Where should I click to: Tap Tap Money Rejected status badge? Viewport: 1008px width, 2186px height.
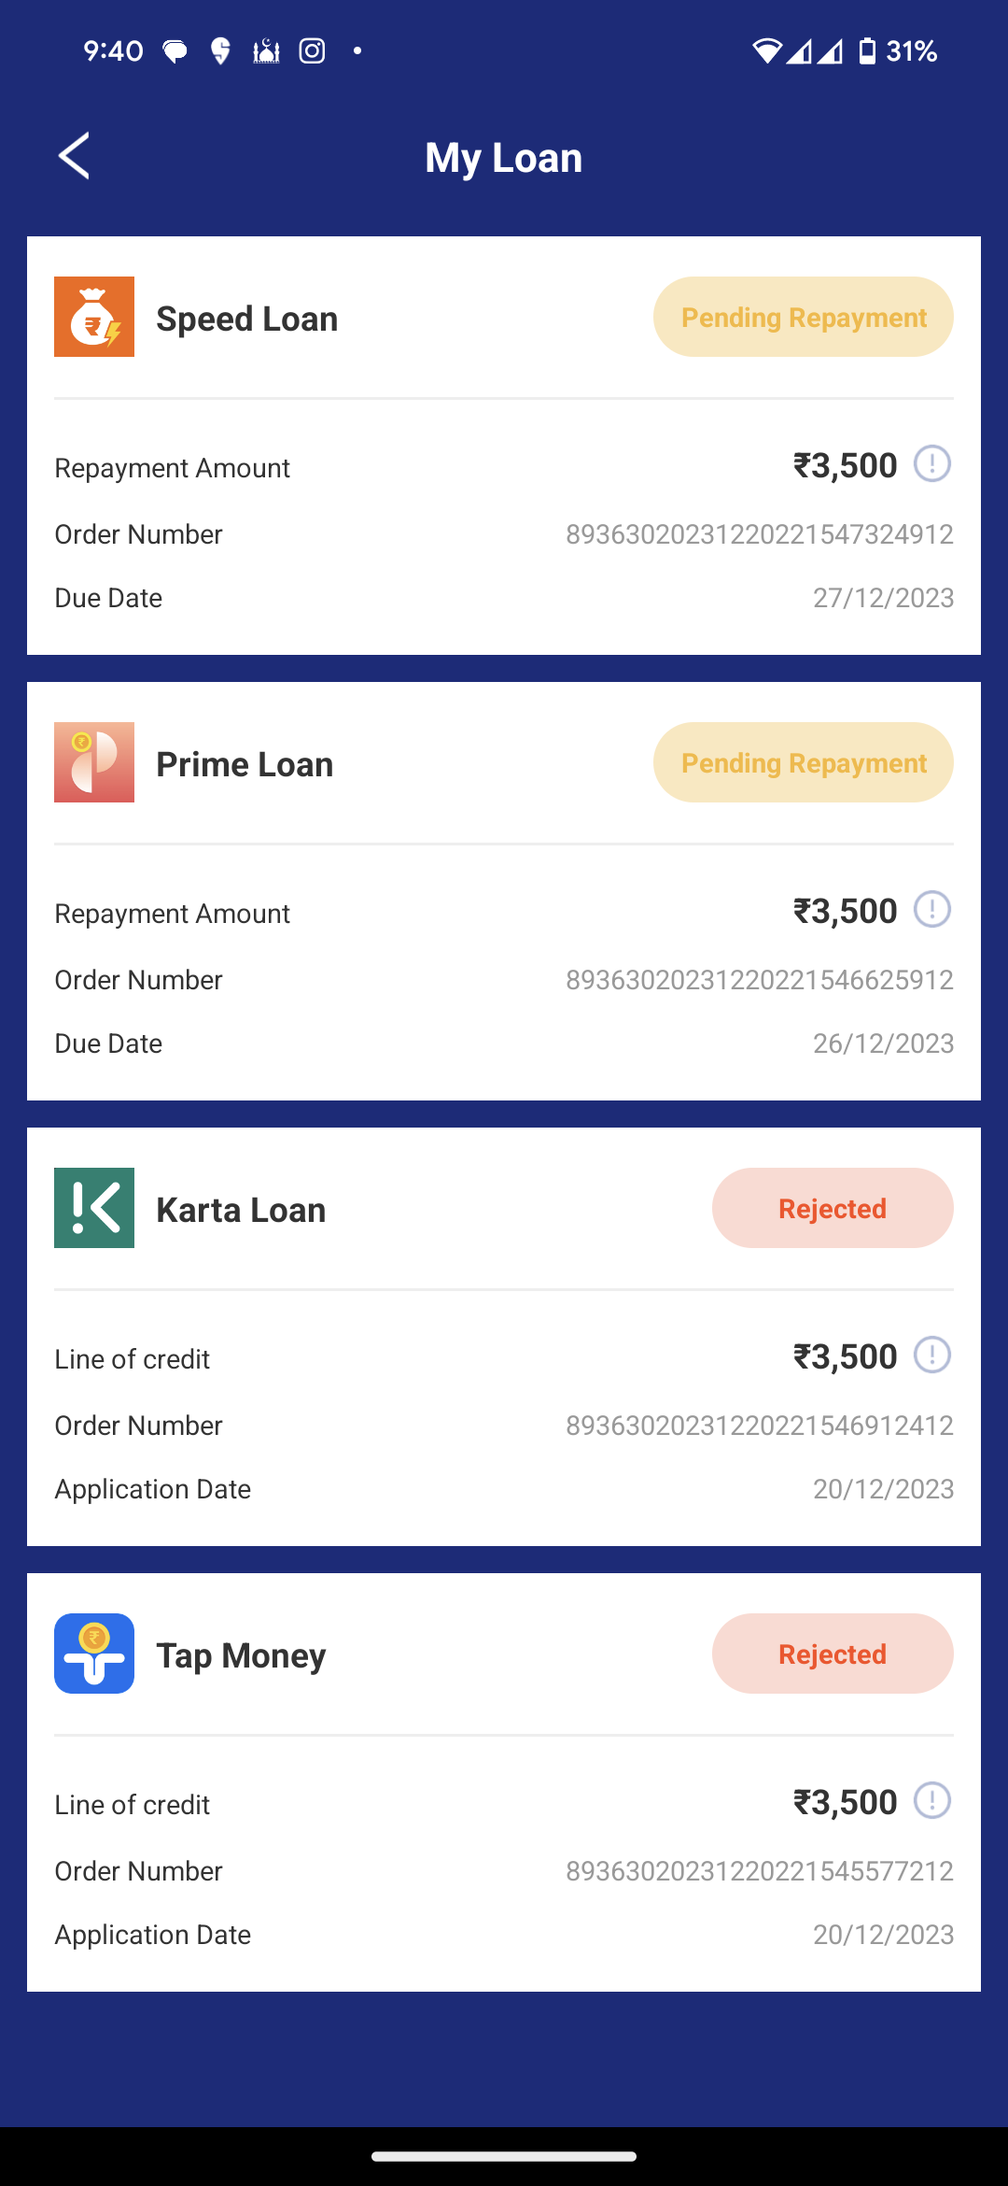pyautogui.click(x=832, y=1654)
